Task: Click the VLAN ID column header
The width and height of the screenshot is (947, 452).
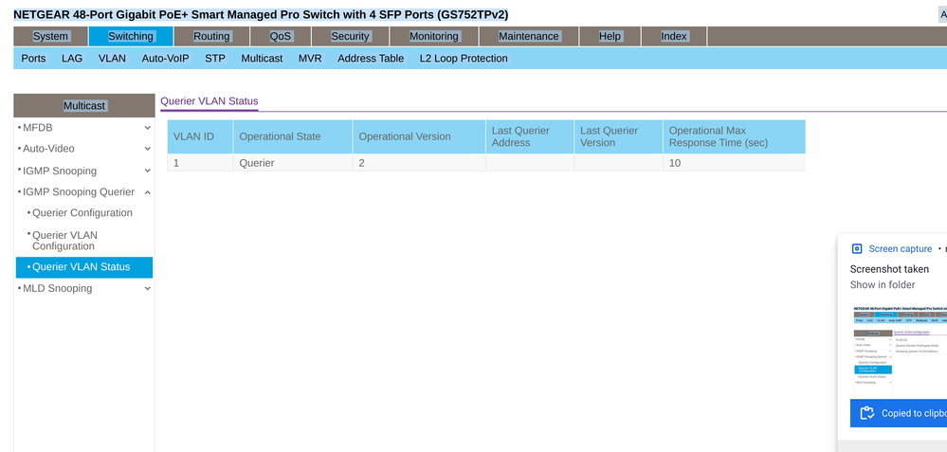Action: 200,137
